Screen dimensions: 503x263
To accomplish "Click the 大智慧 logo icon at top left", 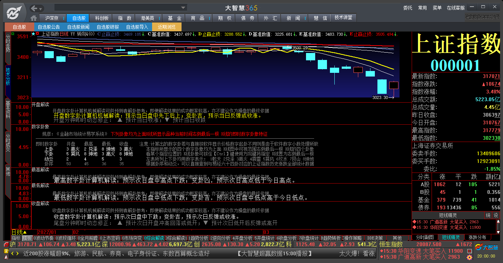I will (x=14, y=13).
